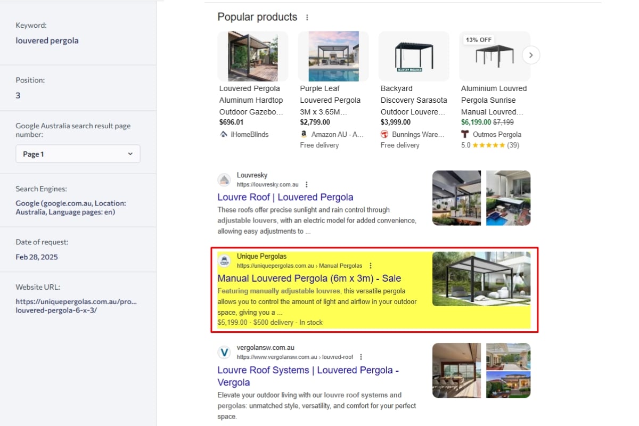The image size is (639, 426).
Task: Select the iHomeBlinds Louvered Pergola product image
Action: pyautogui.click(x=253, y=56)
